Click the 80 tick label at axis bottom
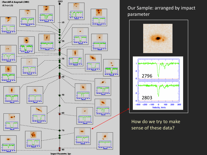 point(63,150)
